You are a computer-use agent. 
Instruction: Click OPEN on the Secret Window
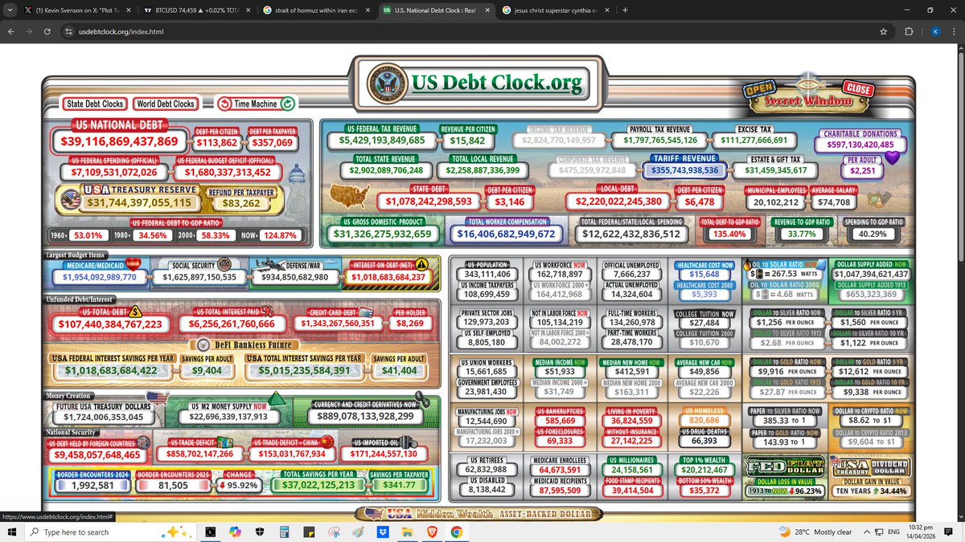pos(760,91)
